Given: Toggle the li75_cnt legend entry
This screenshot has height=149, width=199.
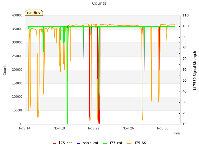Looking at the screenshot, I should tap(62, 143).
